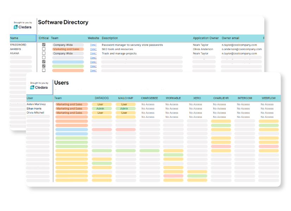The image size is (291, 211).
Task: Select the Aiden Martinez user cell
Action: 36,104
